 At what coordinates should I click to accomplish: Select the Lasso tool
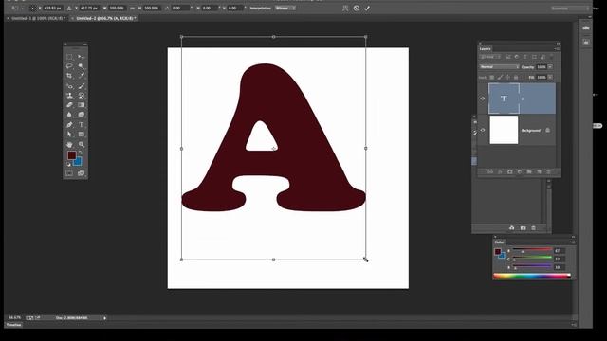click(69, 66)
